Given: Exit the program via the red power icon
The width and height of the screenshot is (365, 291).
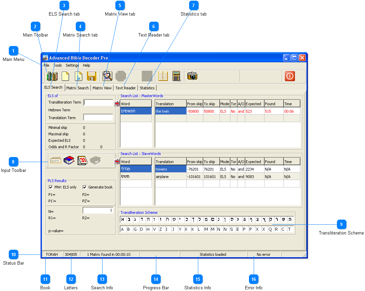Looking at the screenshot, I should click(x=290, y=76).
